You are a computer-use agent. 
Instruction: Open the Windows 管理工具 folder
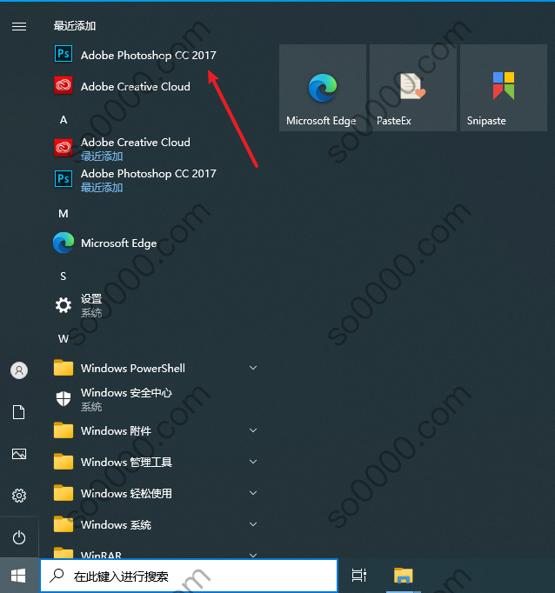pos(155,462)
